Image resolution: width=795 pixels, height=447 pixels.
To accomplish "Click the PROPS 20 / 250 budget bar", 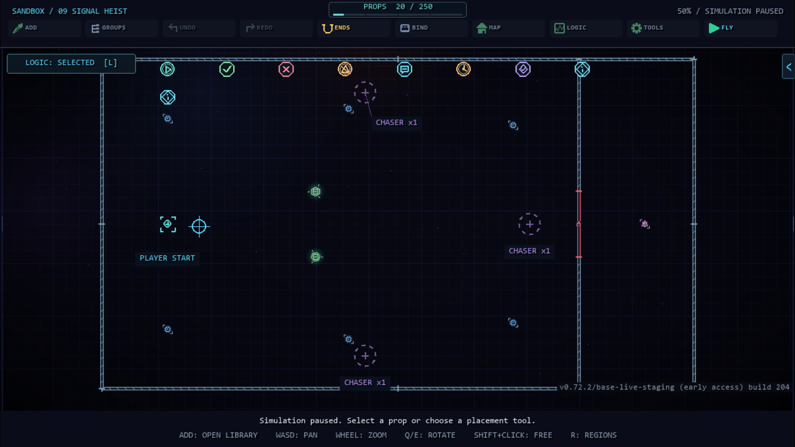I will (397, 10).
